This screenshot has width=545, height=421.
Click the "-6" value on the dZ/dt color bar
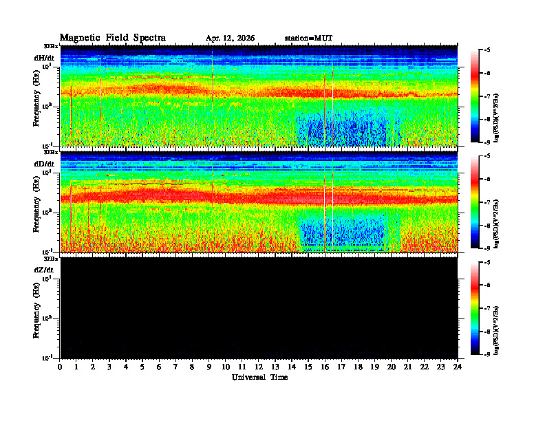[487, 285]
